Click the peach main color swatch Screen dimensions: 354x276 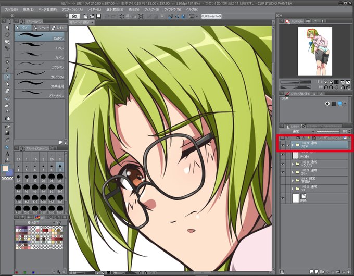[5, 168]
